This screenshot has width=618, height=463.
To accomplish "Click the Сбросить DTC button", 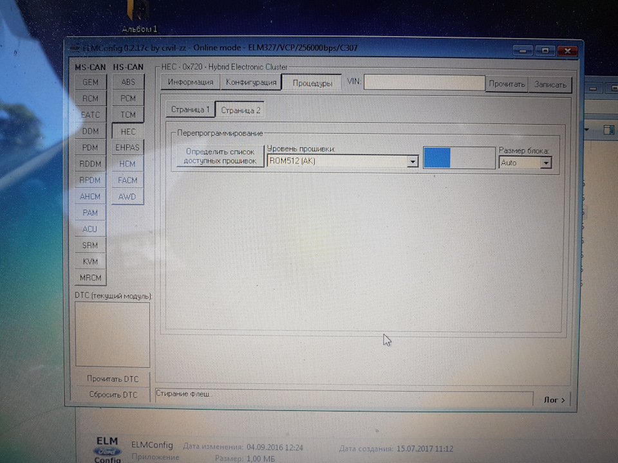I will (x=113, y=394).
